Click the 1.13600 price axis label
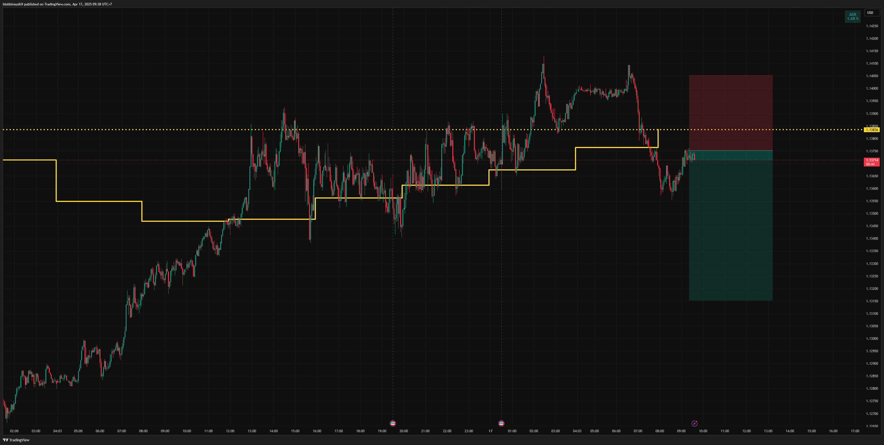The width and height of the screenshot is (884, 445). (872, 189)
